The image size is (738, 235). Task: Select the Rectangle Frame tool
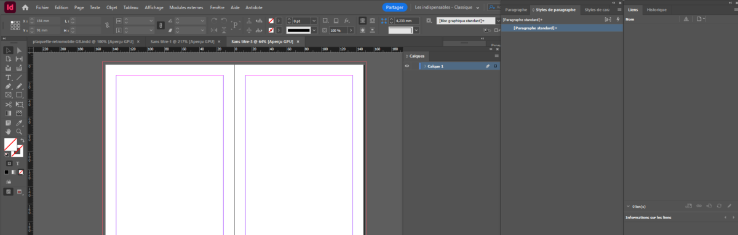point(9,95)
